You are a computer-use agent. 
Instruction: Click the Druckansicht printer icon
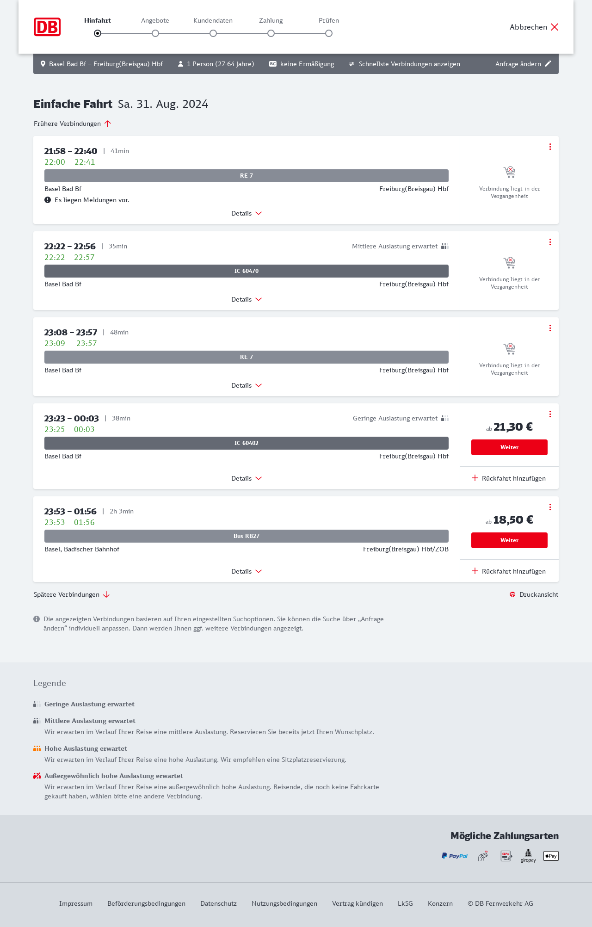(x=512, y=595)
